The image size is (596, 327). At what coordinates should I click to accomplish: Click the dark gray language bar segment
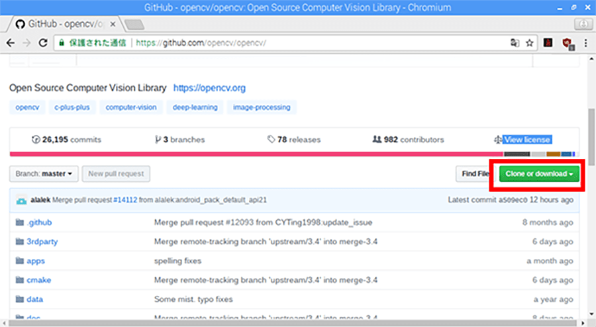coord(517,154)
